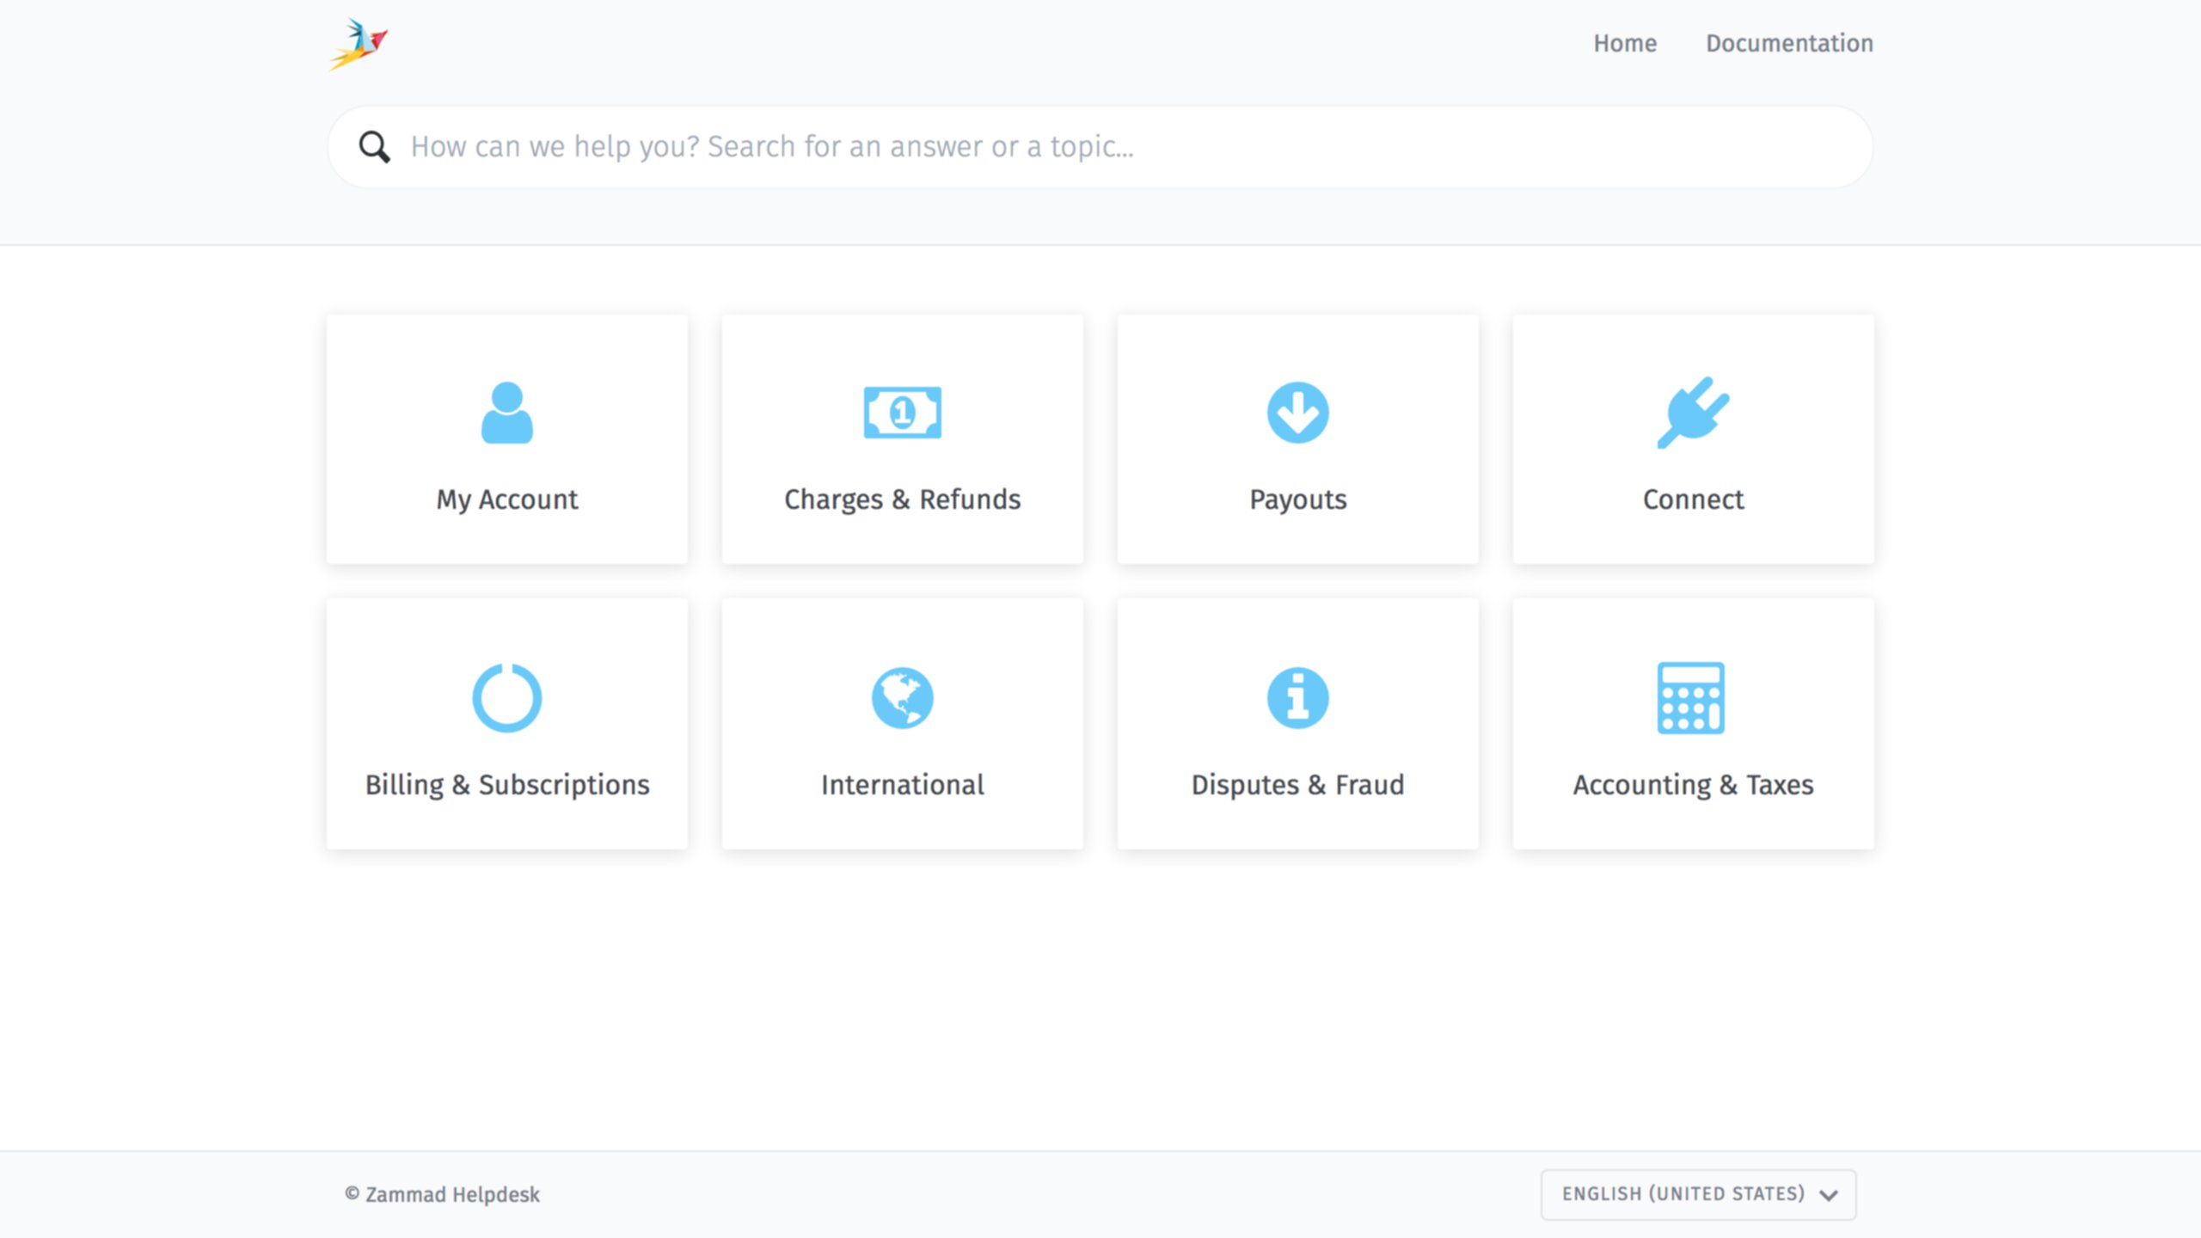Open the My Account category label
The width and height of the screenshot is (2201, 1238).
pyautogui.click(x=506, y=499)
